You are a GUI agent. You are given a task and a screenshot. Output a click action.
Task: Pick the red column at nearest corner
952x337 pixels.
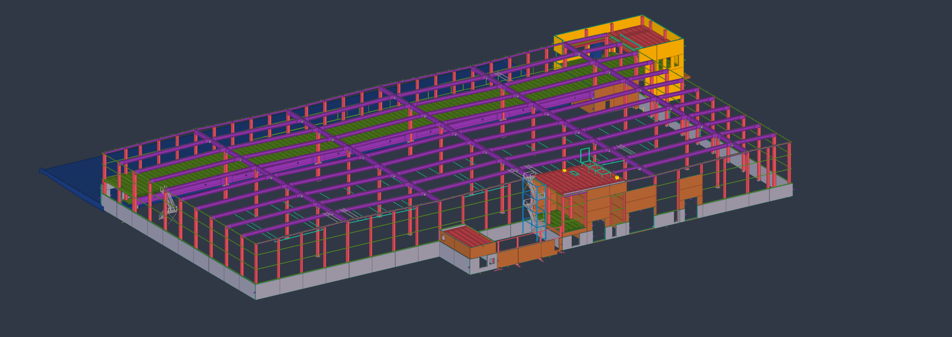256,264
